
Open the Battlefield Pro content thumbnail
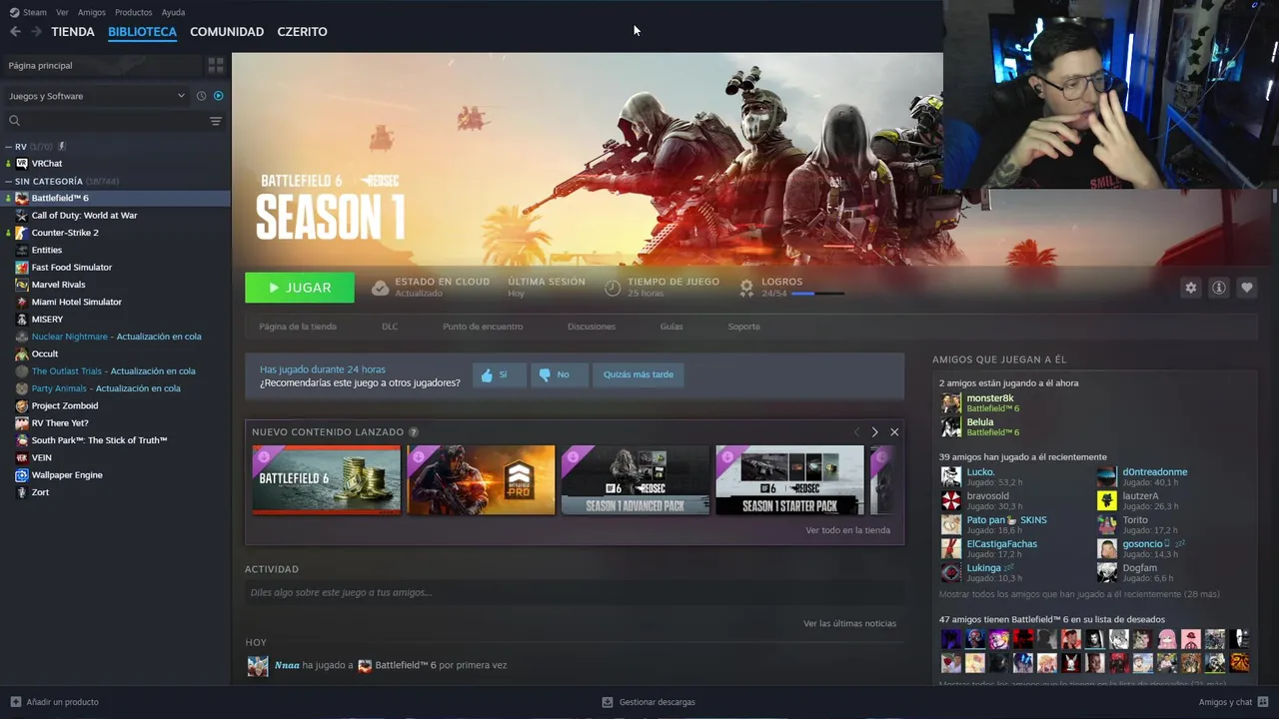[x=481, y=480]
